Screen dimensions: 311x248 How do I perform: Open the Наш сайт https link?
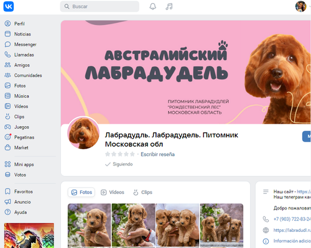pyautogui.click(x=304, y=191)
